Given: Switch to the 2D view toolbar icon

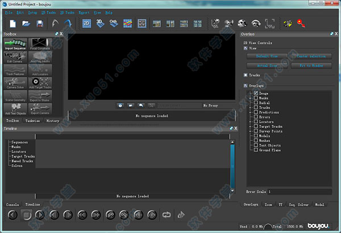Looking at the screenshot, I should pyautogui.click(x=86, y=23).
